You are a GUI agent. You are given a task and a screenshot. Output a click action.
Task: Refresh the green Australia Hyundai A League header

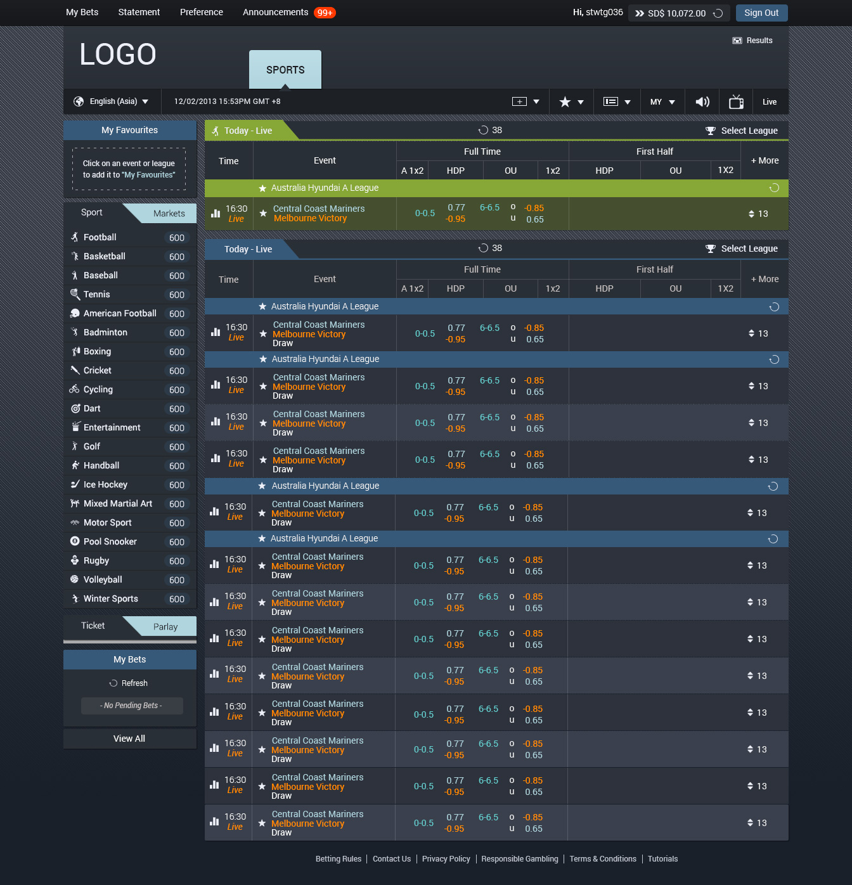tap(774, 188)
